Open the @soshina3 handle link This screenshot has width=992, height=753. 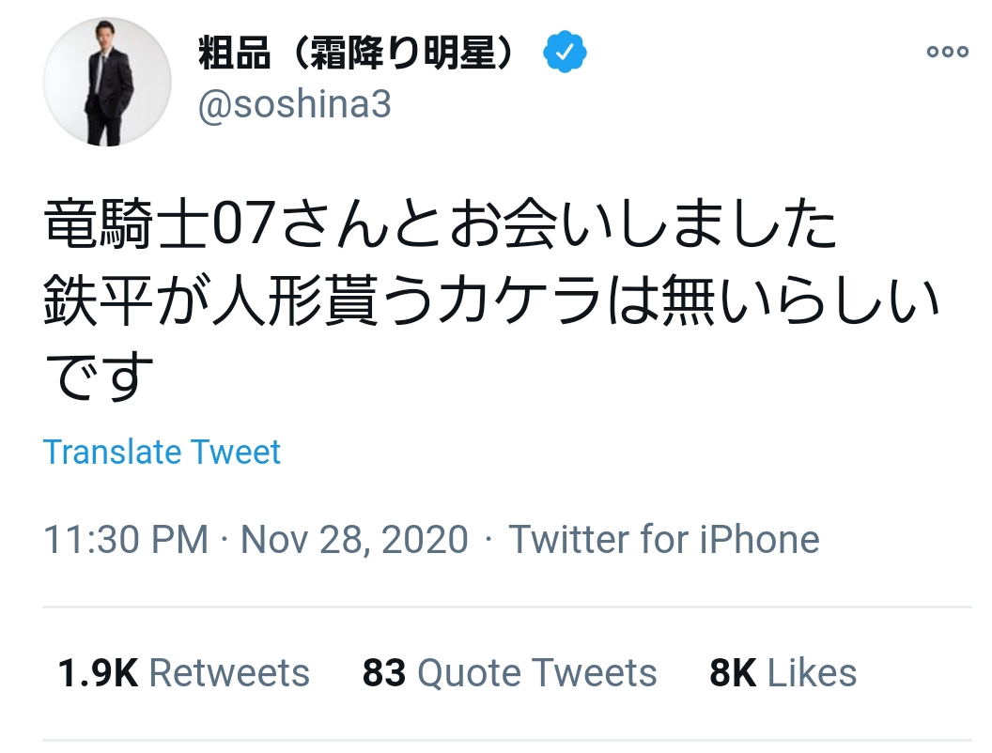point(294,106)
